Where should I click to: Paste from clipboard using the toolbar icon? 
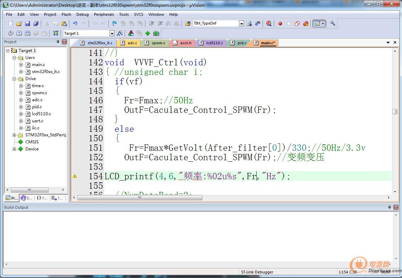pyautogui.click(x=64, y=24)
